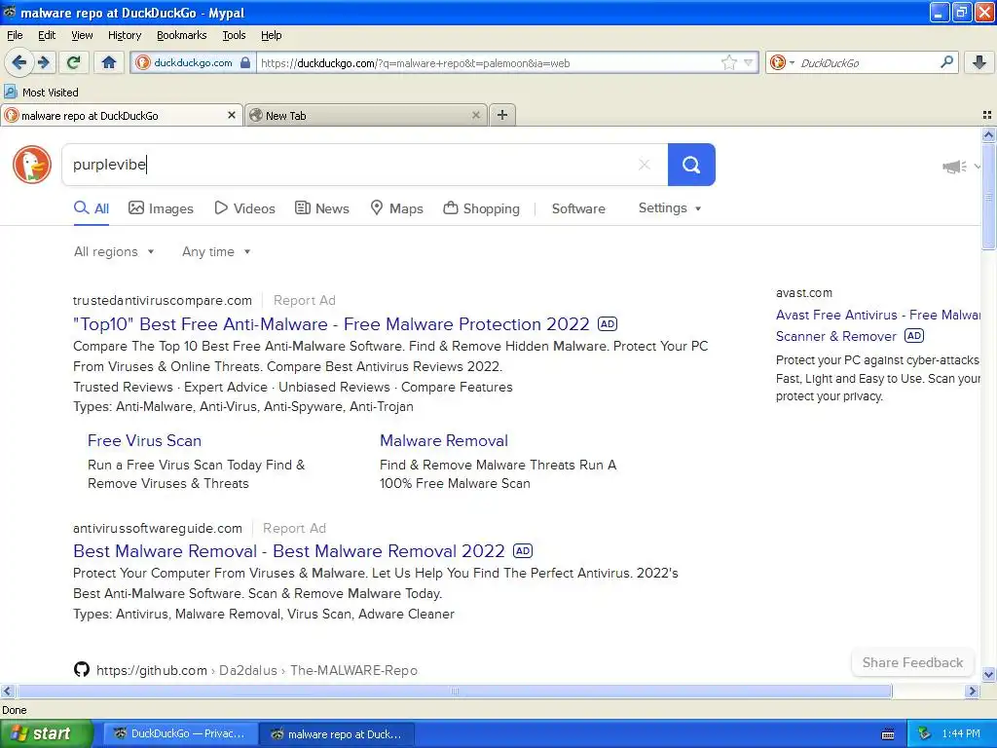Choose search engine in toolbar search box
Viewport: 997px width, 748px height.
(x=782, y=62)
